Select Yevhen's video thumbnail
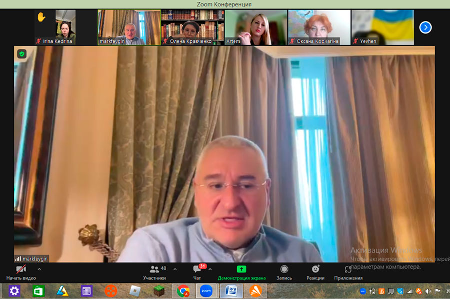 click(x=383, y=27)
